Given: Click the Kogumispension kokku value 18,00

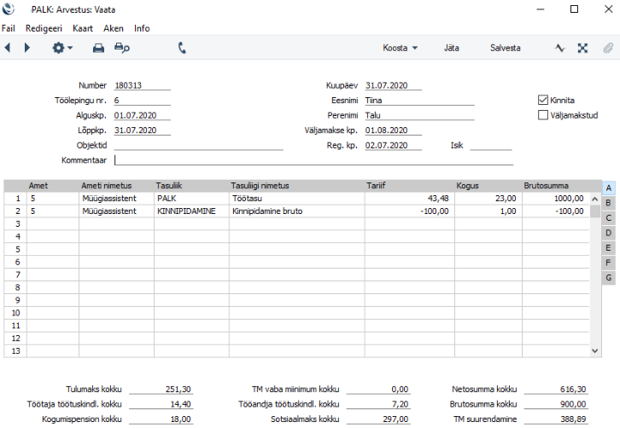Looking at the screenshot, I should (x=161, y=419).
